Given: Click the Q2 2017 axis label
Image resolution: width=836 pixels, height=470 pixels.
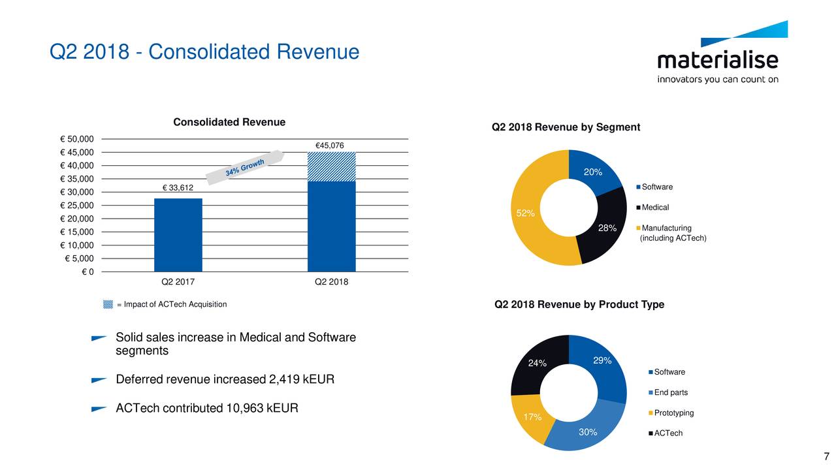Looking at the screenshot, I should (x=178, y=282).
